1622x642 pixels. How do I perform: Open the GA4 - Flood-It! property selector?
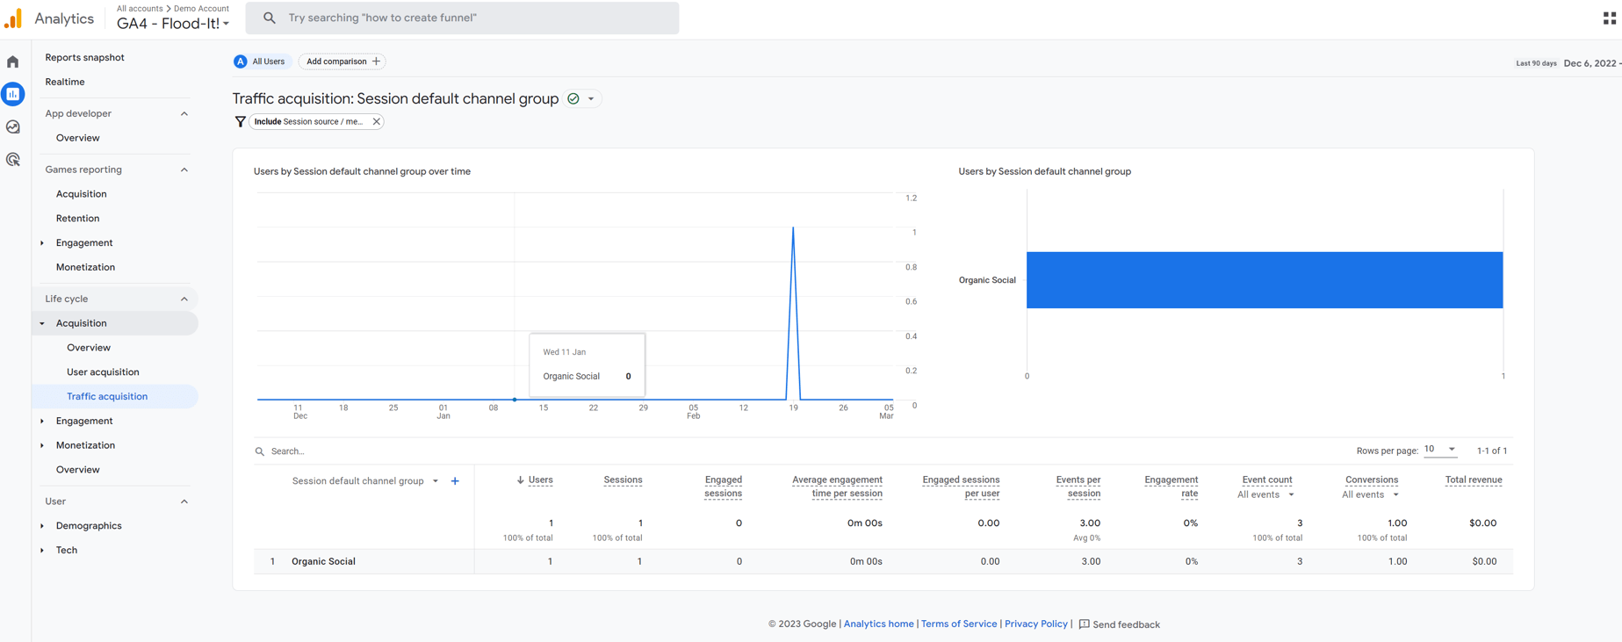pyautogui.click(x=173, y=24)
